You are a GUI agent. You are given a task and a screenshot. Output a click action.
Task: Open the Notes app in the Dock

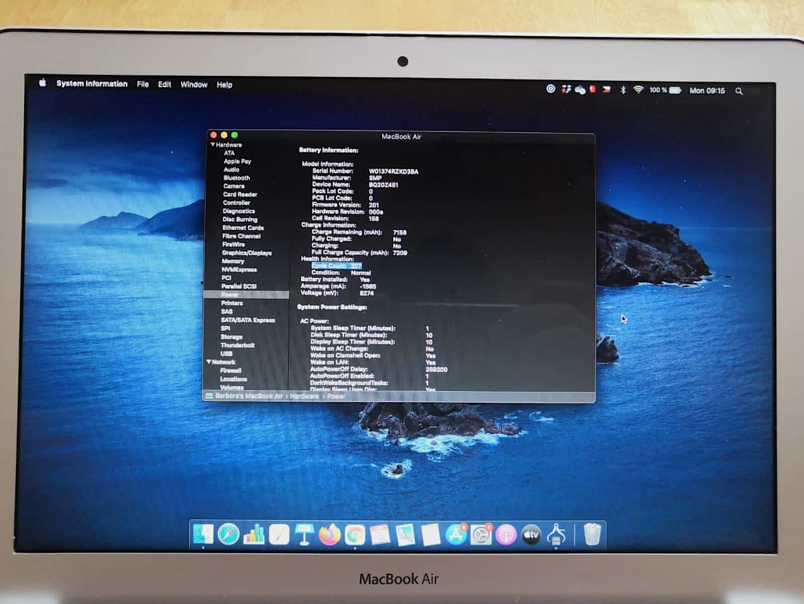tap(430, 535)
